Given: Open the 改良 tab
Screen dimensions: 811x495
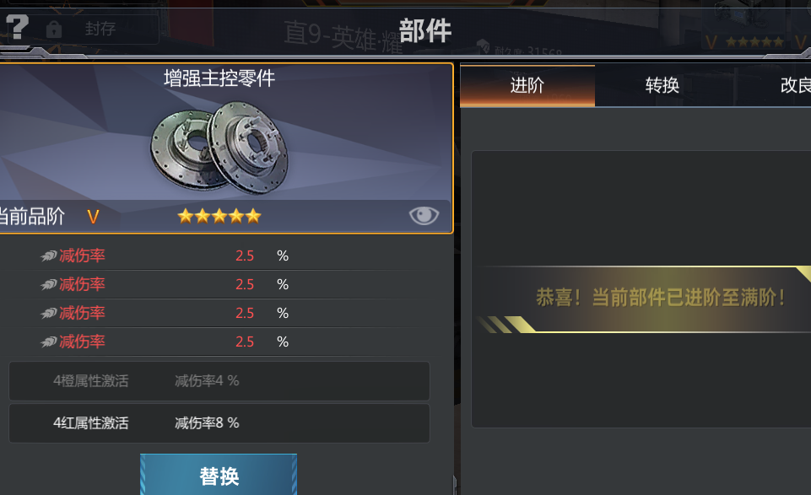Looking at the screenshot, I should (796, 86).
